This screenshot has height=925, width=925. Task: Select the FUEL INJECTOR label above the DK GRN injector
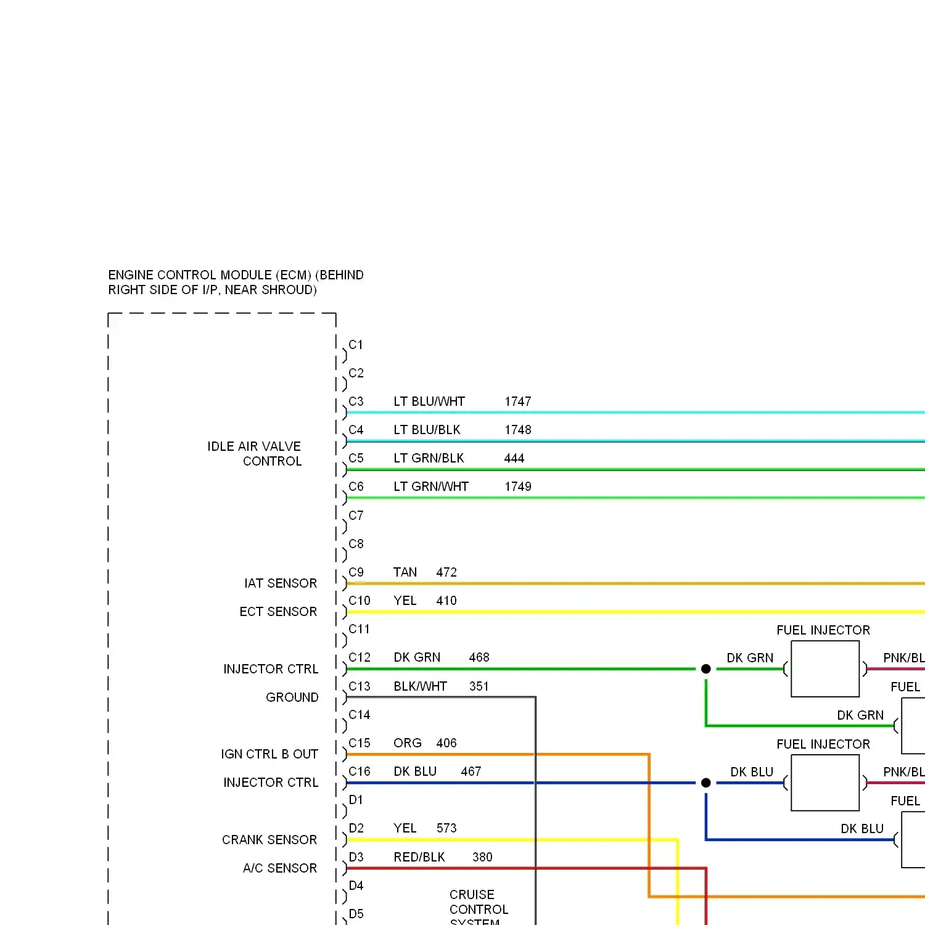click(x=823, y=630)
